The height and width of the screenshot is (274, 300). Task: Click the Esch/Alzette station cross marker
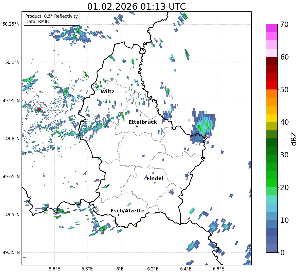(x=118, y=215)
